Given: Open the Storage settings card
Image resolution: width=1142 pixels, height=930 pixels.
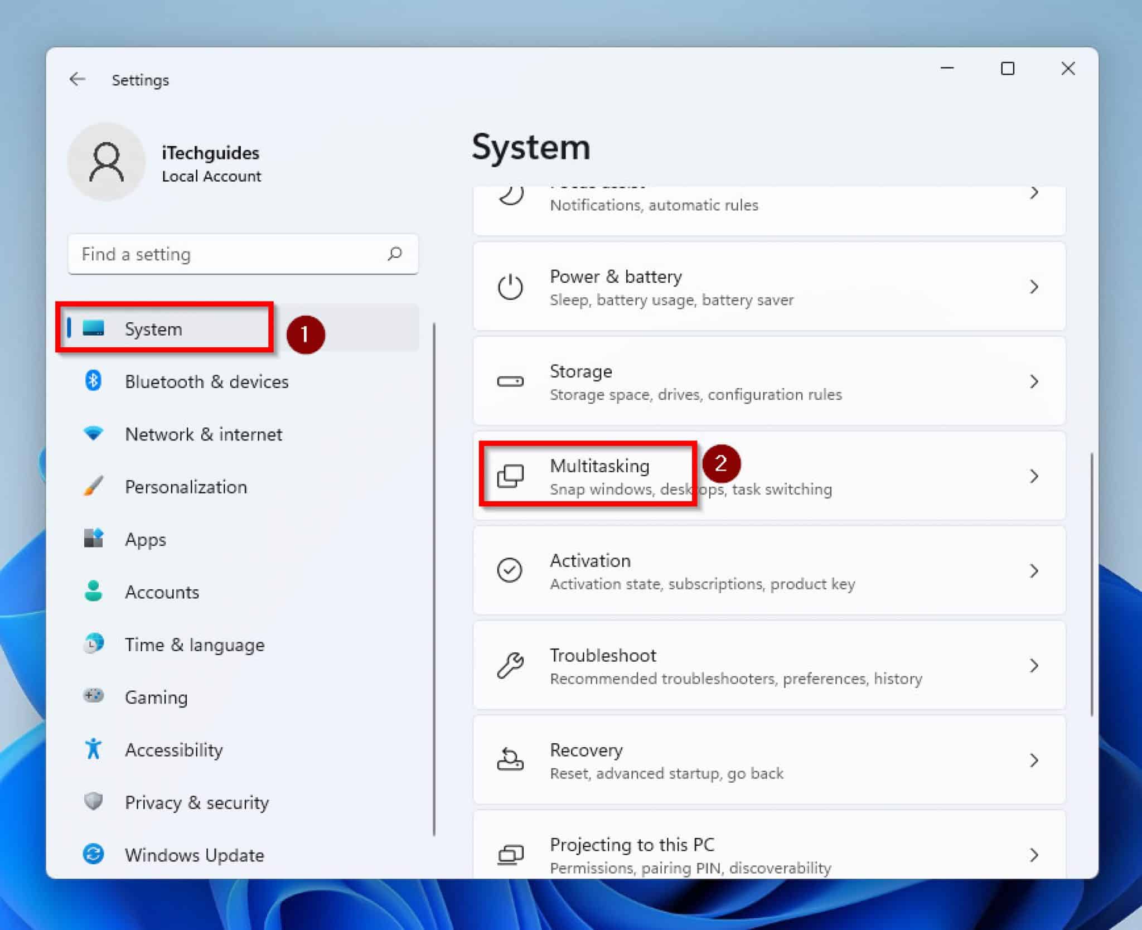Looking at the screenshot, I should (x=769, y=381).
